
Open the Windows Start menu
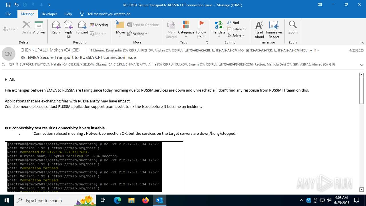(7, 200)
